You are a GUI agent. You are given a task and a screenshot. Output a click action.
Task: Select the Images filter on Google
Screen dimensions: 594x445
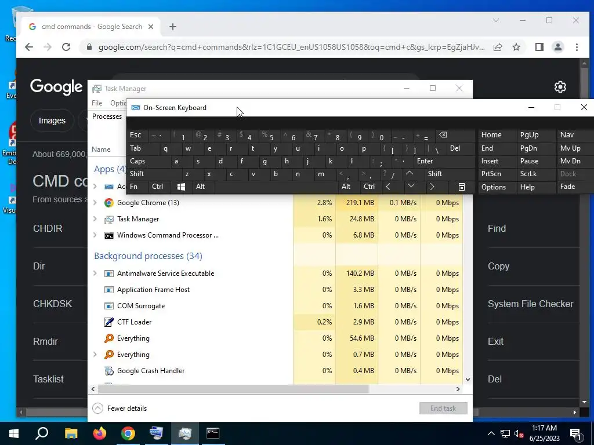coord(52,121)
